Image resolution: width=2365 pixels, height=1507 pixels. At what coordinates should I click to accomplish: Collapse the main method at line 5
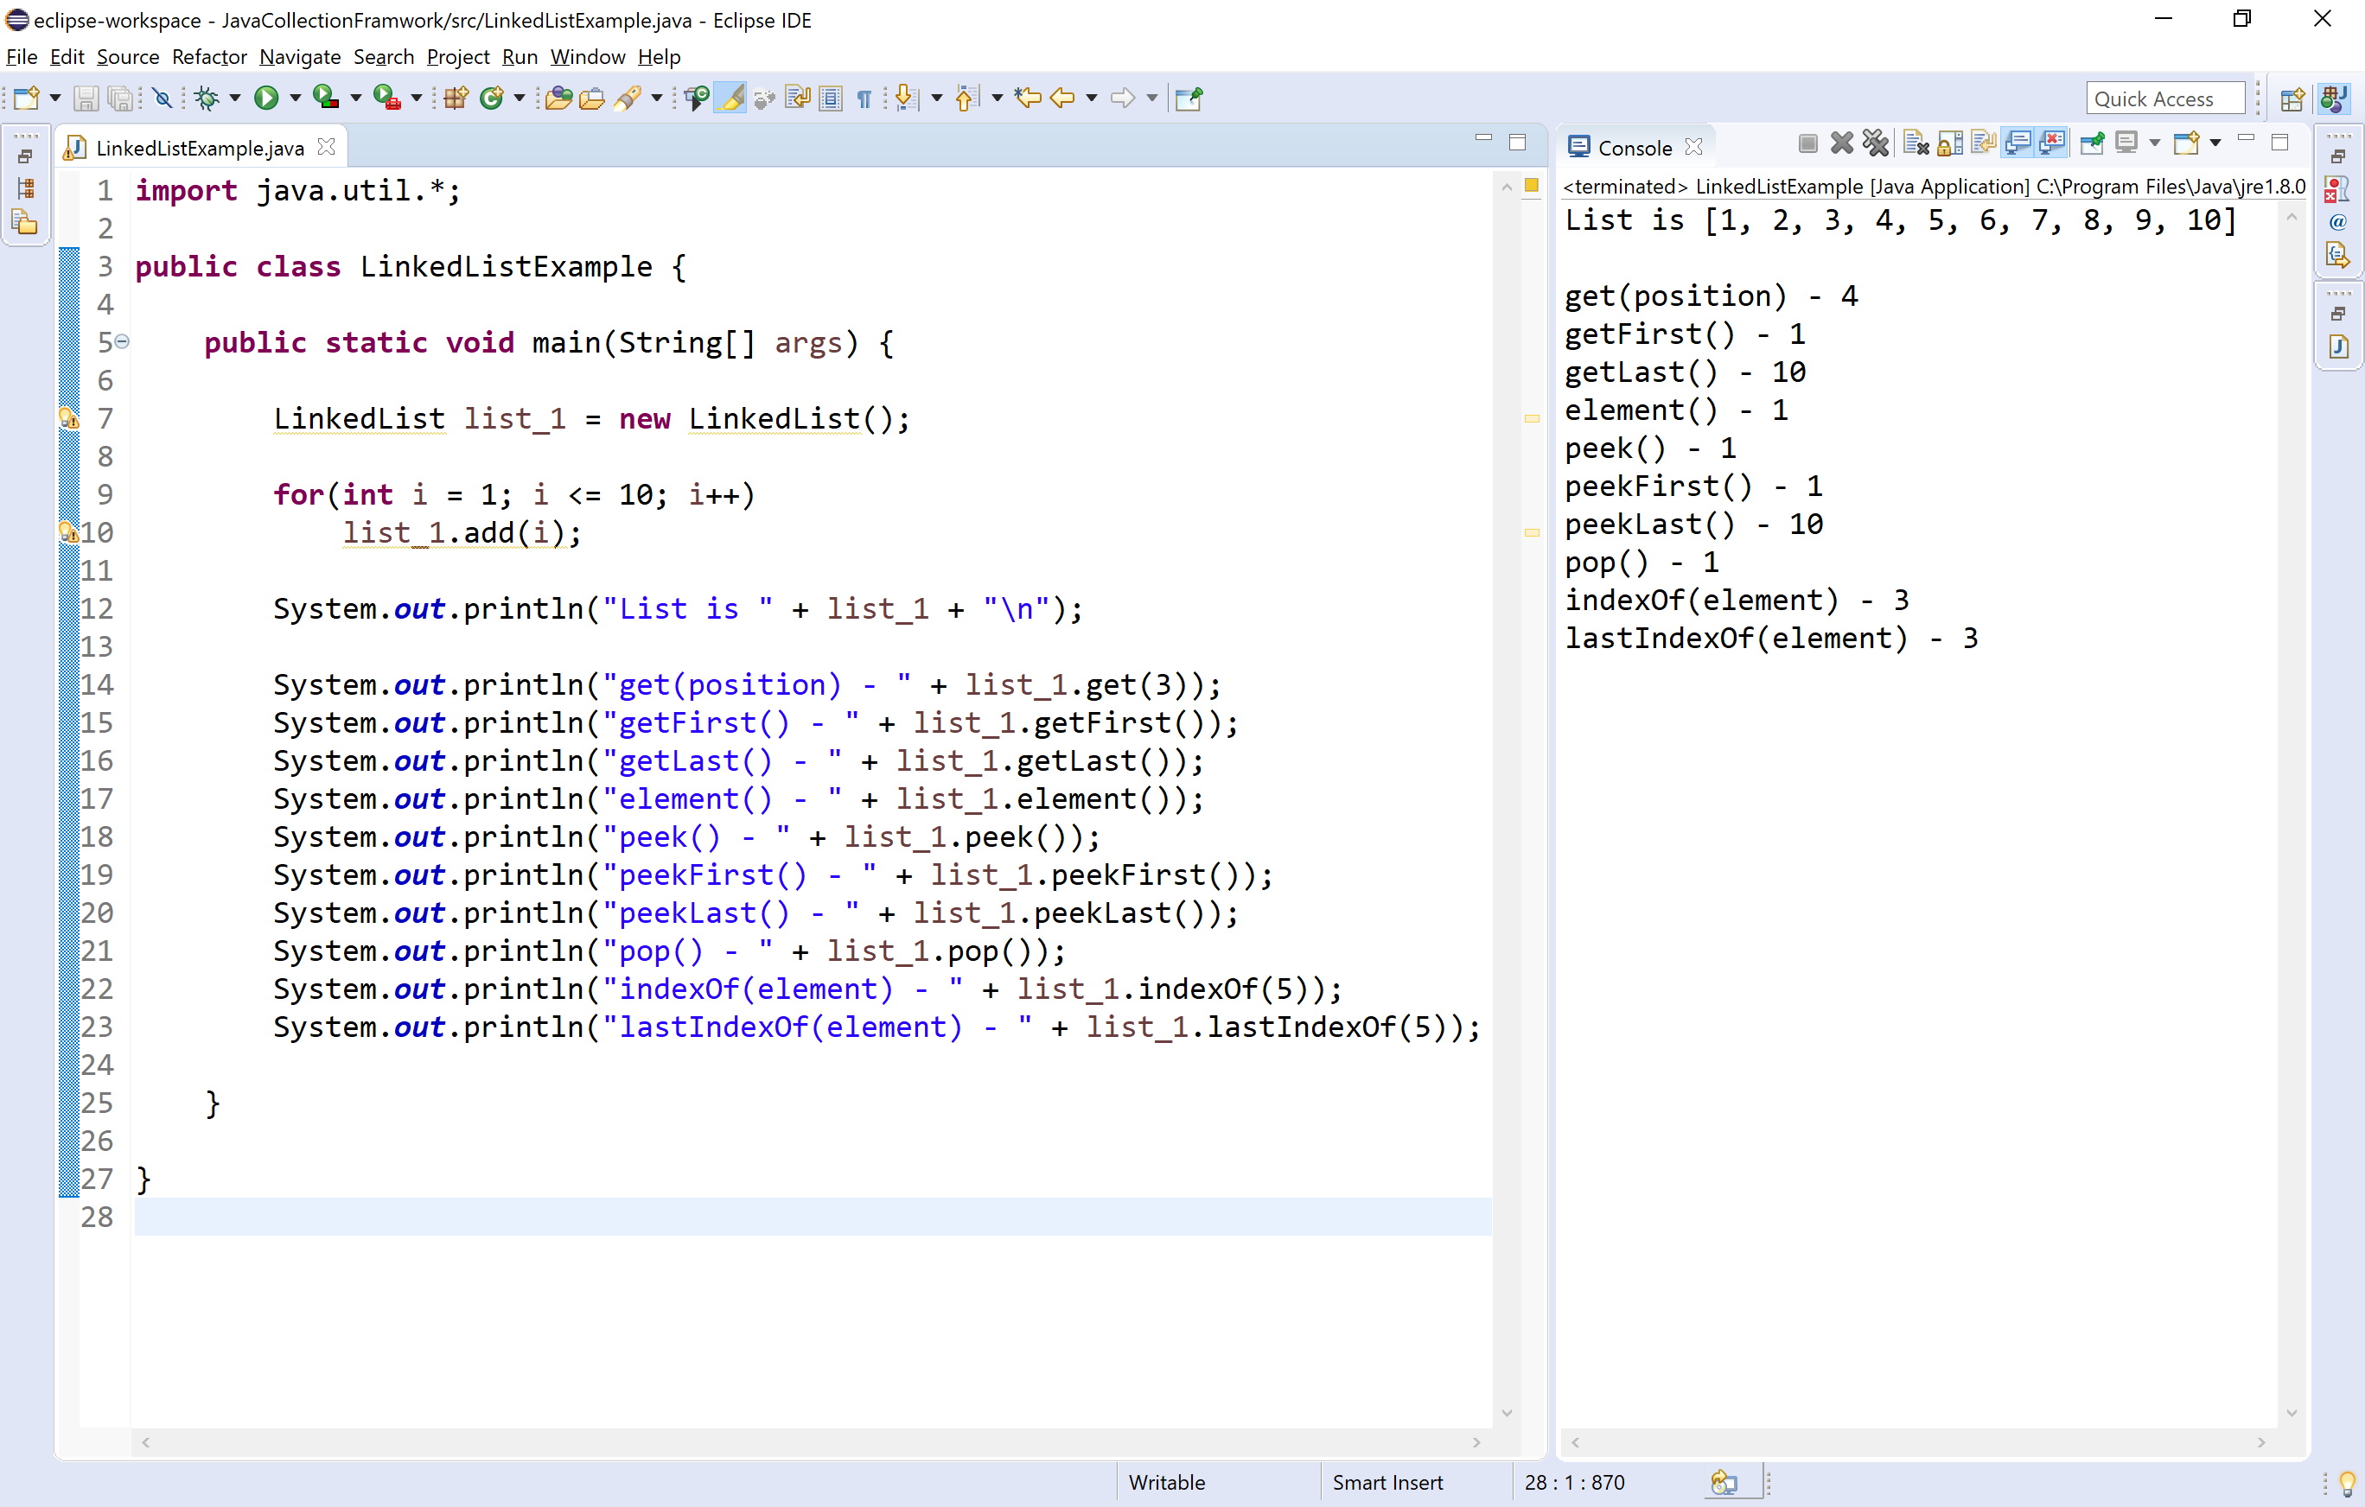121,341
